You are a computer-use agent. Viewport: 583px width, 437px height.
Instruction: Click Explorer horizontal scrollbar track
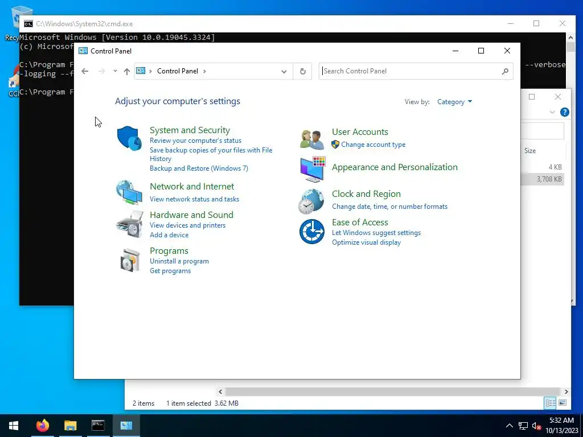tap(393, 391)
